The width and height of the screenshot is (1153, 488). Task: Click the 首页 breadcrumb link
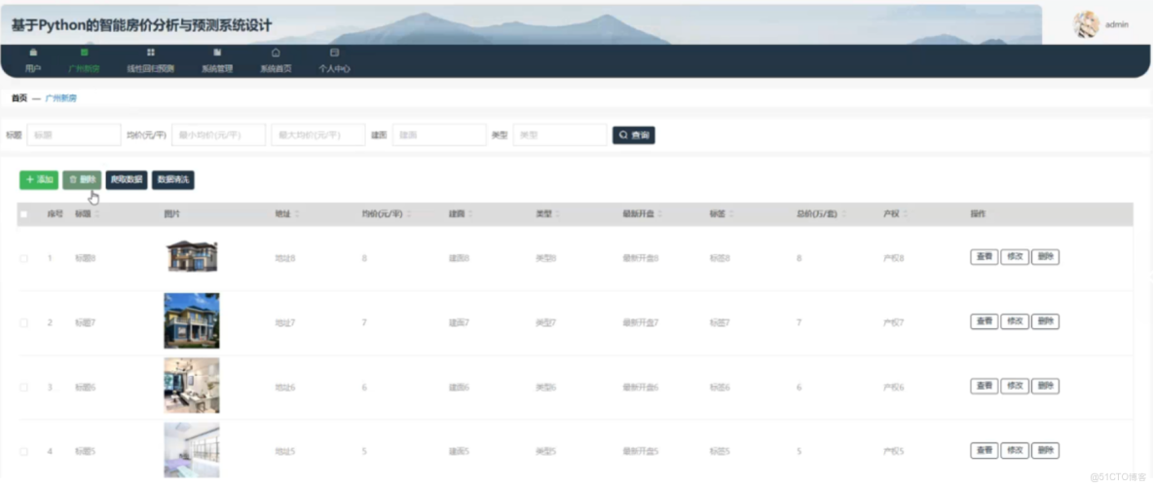pos(19,98)
